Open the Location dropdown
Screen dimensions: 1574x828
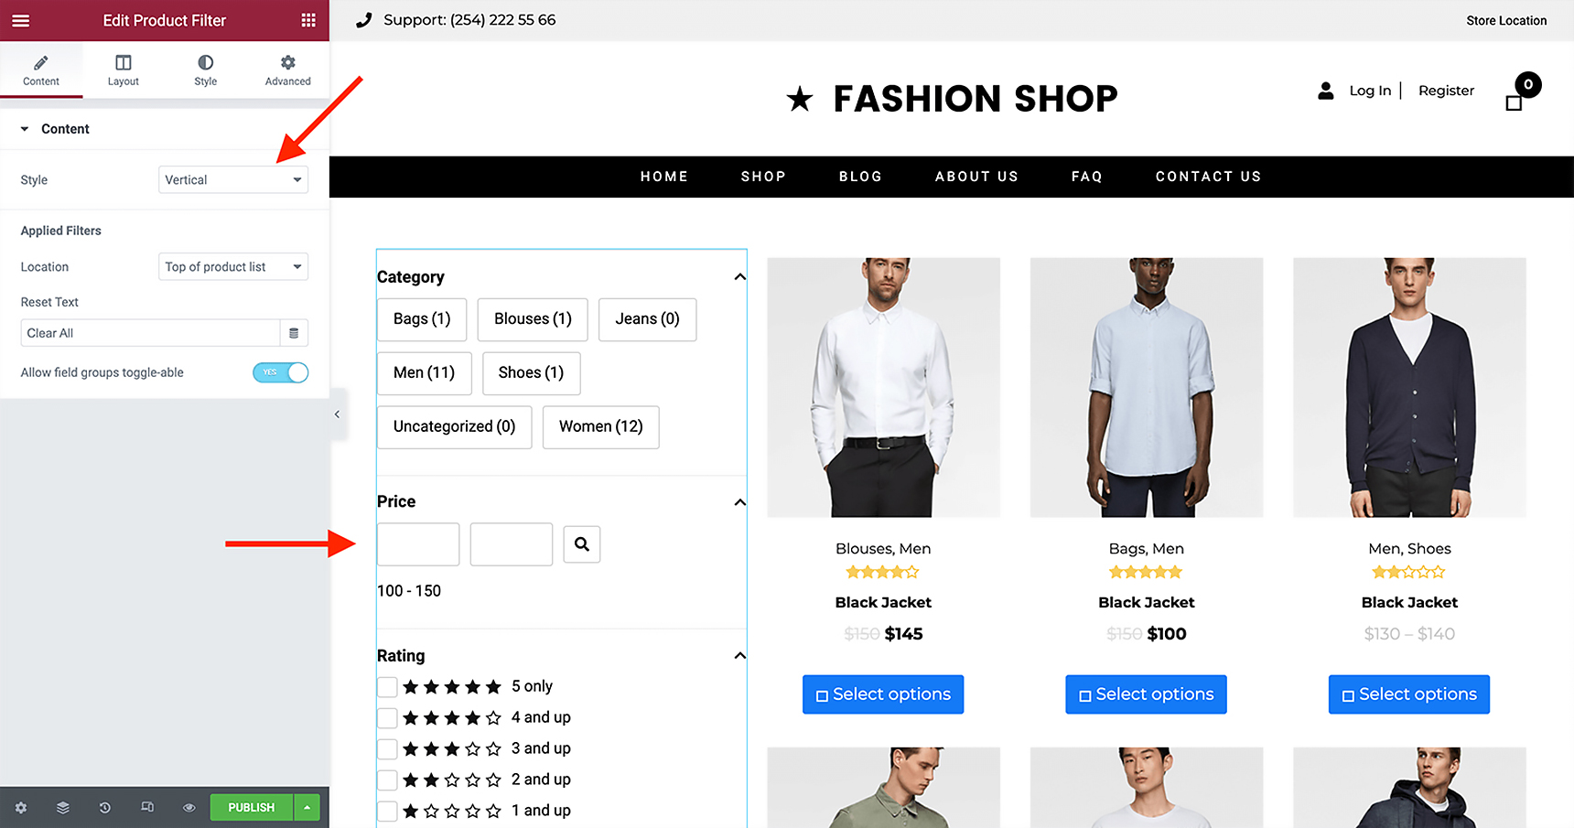coord(233,266)
